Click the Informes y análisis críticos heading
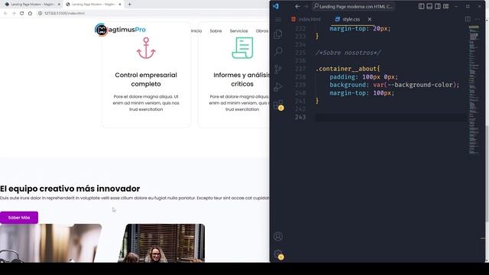Viewport: 489px width, 275px height. coord(241,79)
